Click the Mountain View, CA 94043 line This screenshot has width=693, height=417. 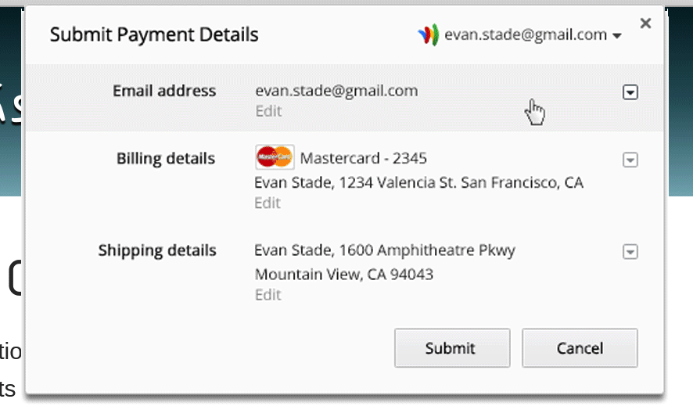pyautogui.click(x=344, y=275)
